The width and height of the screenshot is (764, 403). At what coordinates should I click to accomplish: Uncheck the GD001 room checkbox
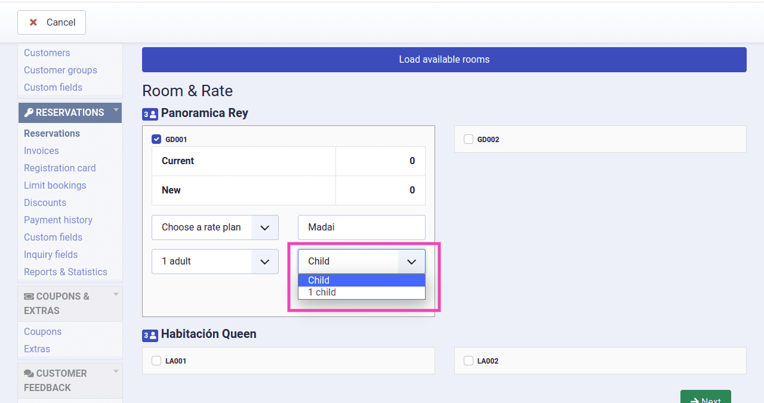point(156,139)
